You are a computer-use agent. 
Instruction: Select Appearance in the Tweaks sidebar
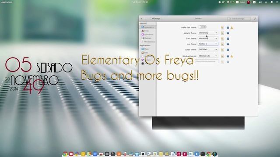pos(147,27)
